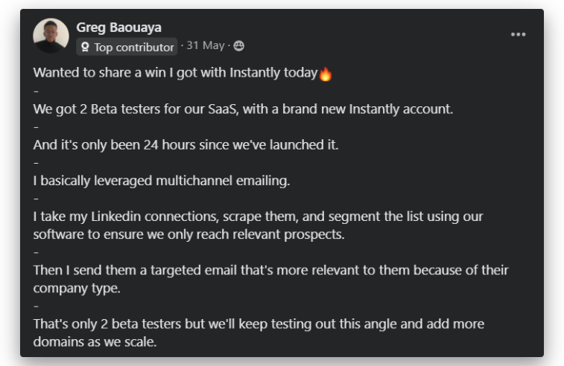Click Greg Baouaya's profile picture
The width and height of the screenshot is (564, 366).
pyautogui.click(x=51, y=36)
